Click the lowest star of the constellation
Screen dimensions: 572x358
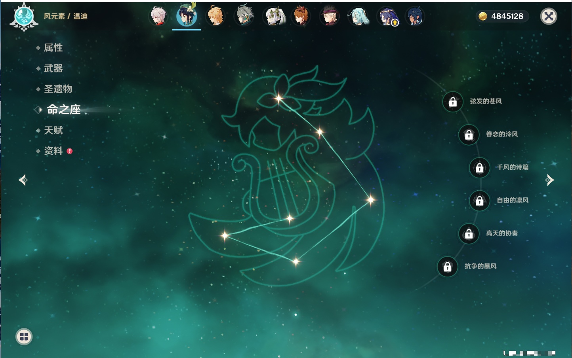click(296, 261)
